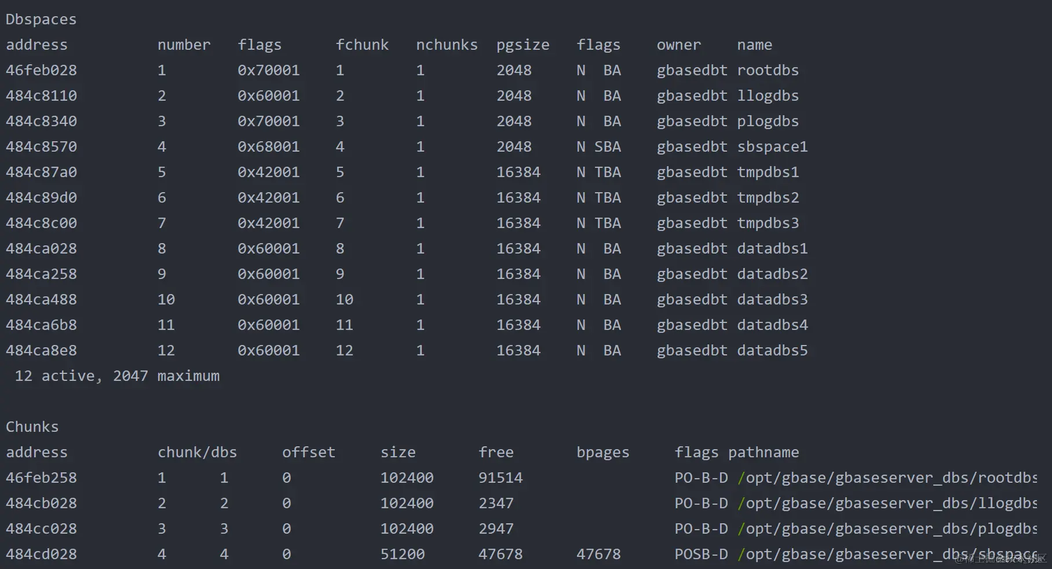Image resolution: width=1052 pixels, height=569 pixels.
Task: Click the 'free' column header
Action: tap(496, 453)
